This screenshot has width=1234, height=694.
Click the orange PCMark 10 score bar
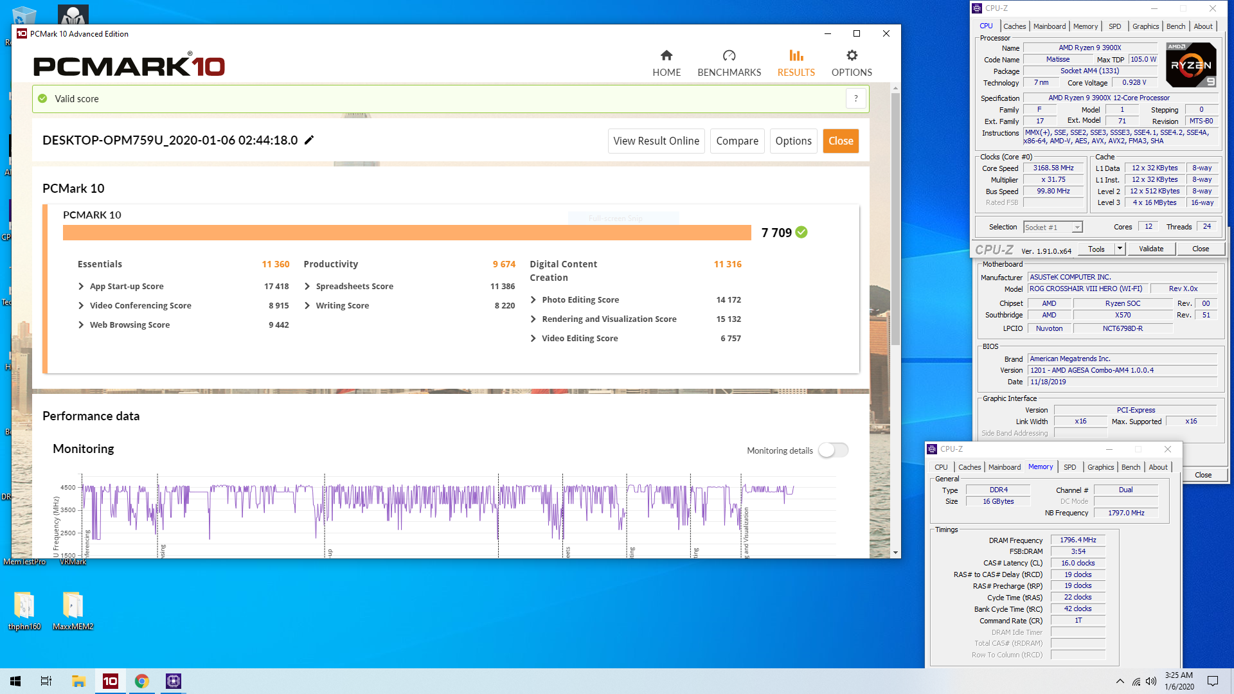tap(407, 233)
